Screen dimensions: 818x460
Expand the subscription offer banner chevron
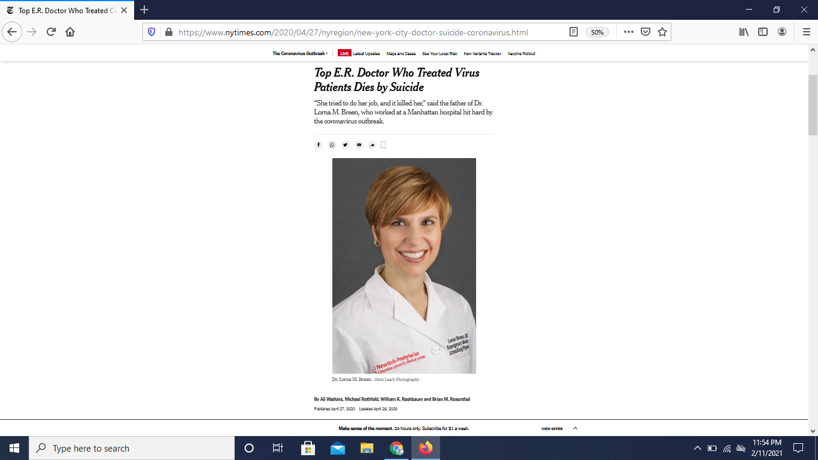[x=575, y=428]
